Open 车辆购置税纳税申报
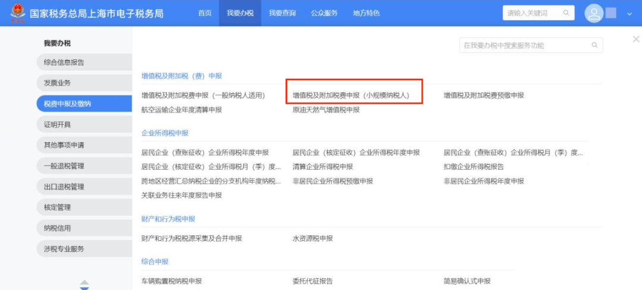642x290 pixels. 172,281
